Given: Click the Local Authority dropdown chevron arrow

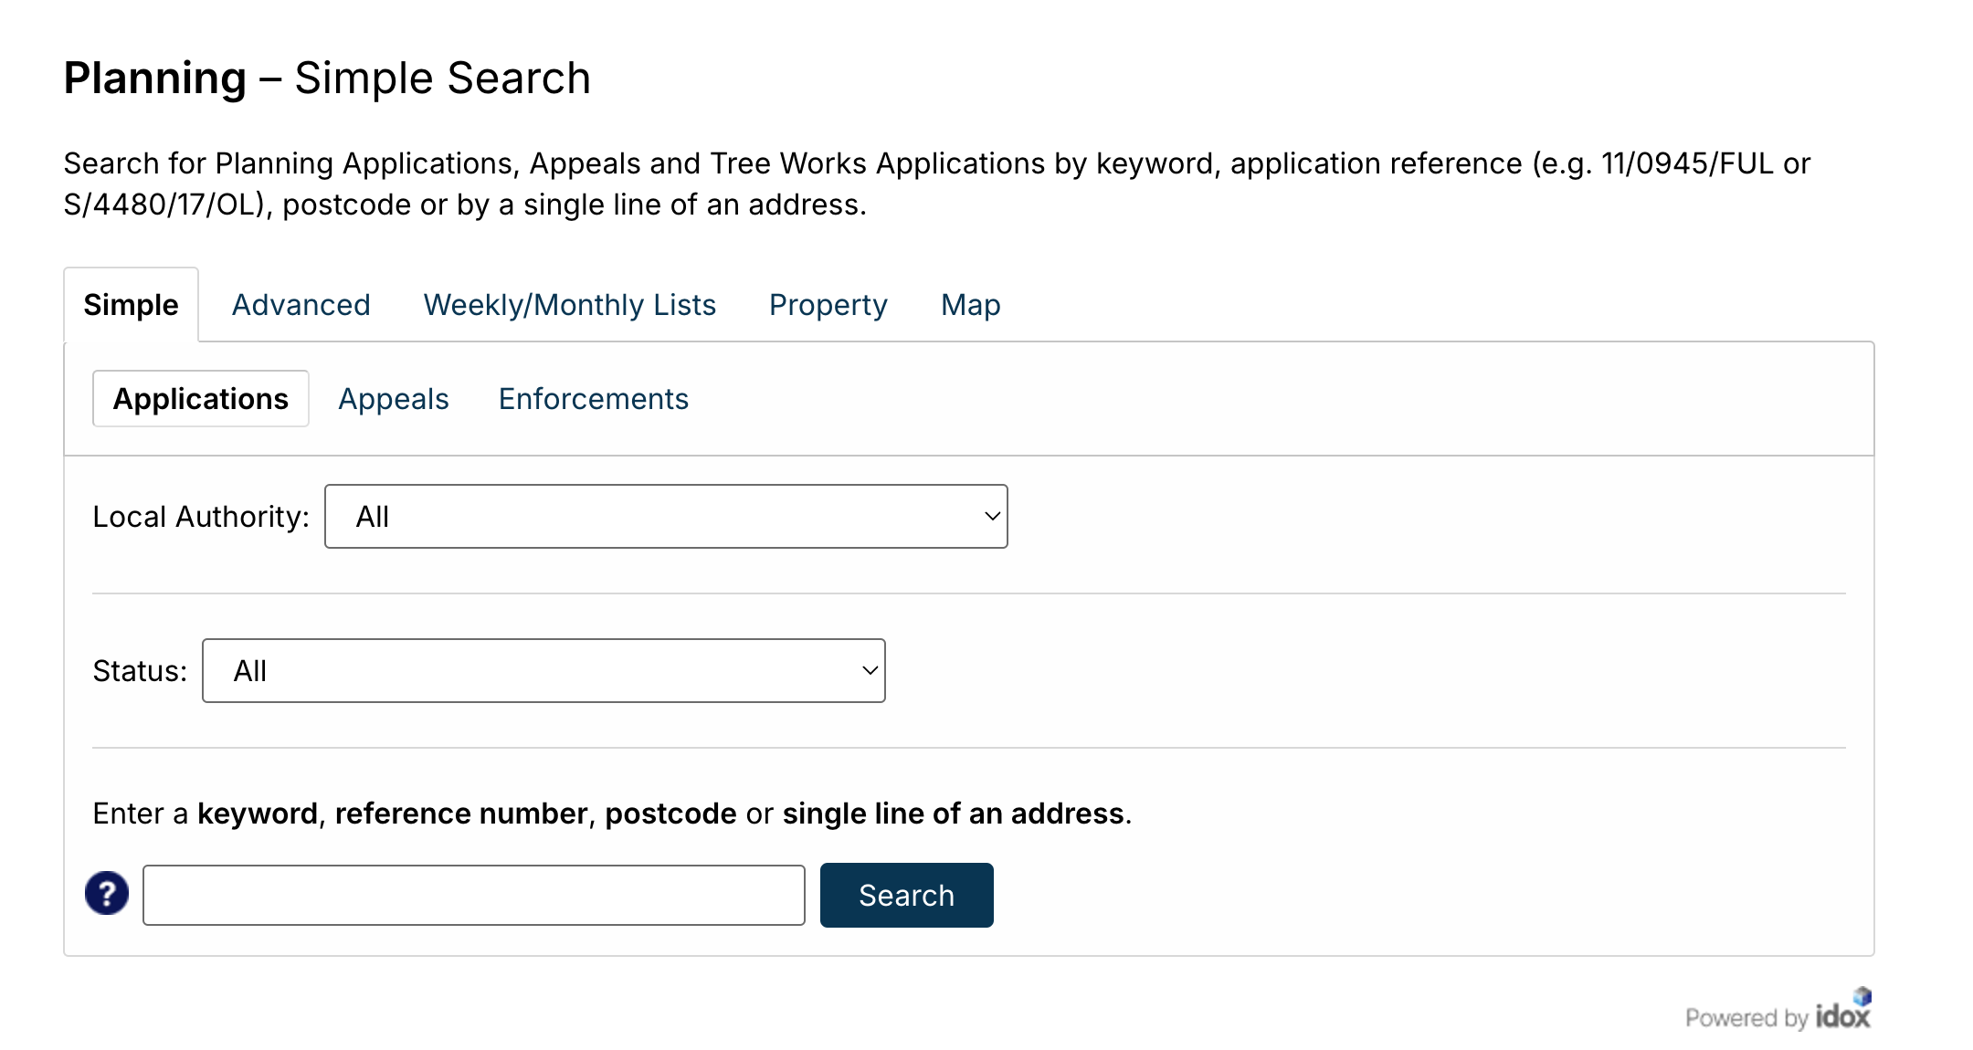Looking at the screenshot, I should [992, 516].
